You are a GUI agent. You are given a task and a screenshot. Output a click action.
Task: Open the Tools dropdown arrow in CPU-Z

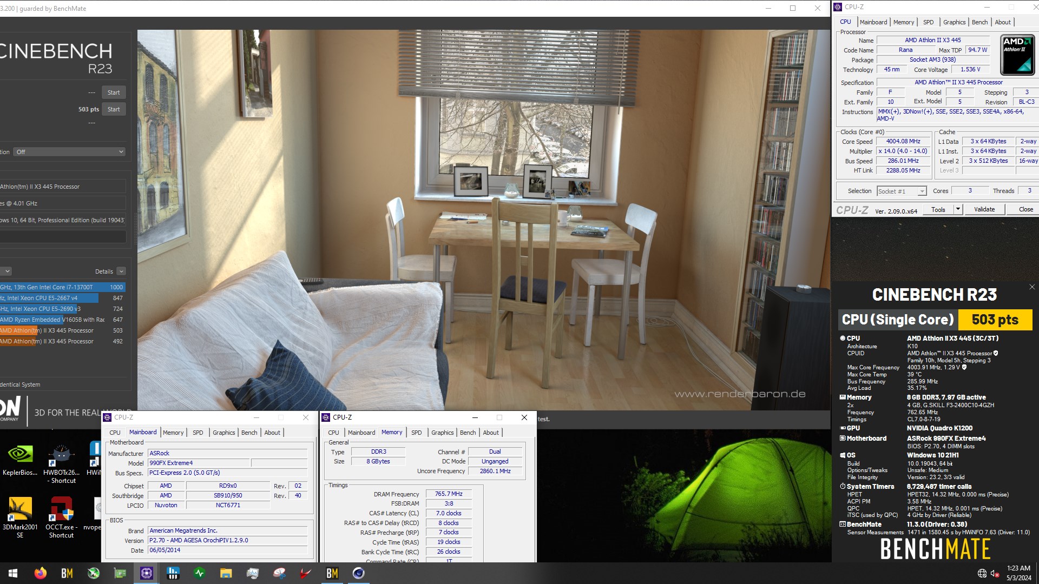(958, 209)
